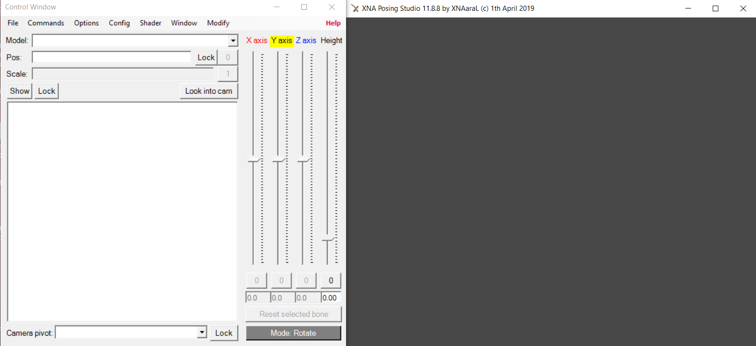Click the Height value field showing 0.00
This screenshot has width=756, height=346.
(331, 298)
